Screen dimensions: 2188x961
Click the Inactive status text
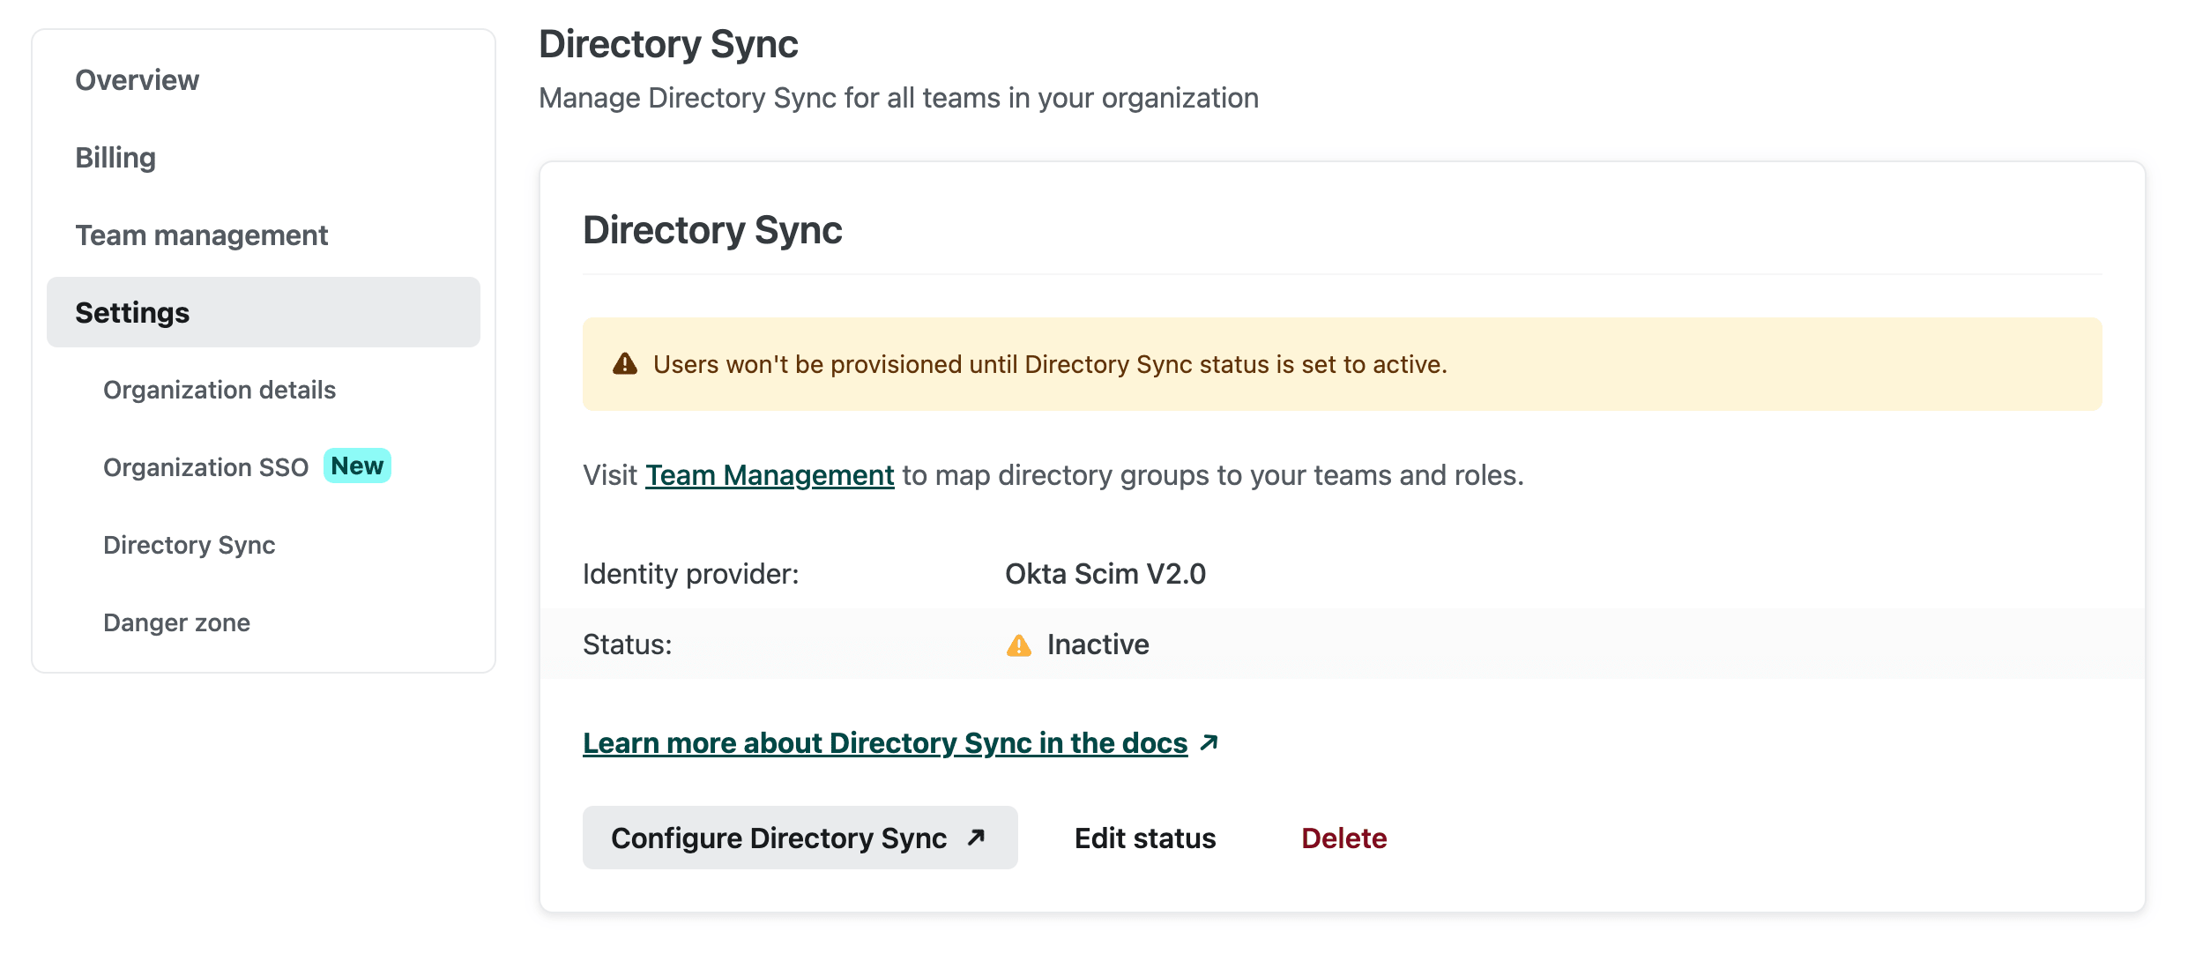(x=1098, y=644)
